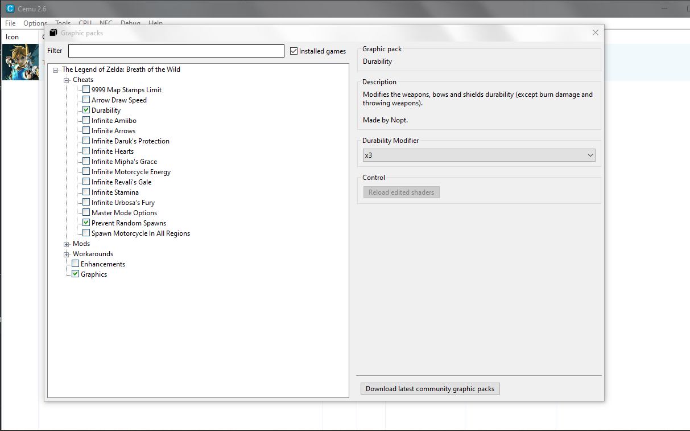Enable Infinite Daruk's Protection checkbox
690x431 pixels.
(86, 141)
